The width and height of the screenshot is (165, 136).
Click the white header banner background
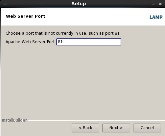(x=93, y=16)
